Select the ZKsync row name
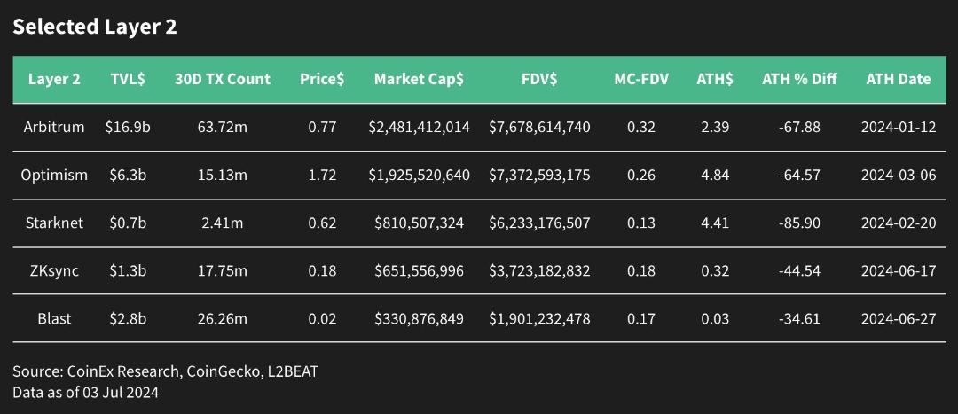 (54, 270)
